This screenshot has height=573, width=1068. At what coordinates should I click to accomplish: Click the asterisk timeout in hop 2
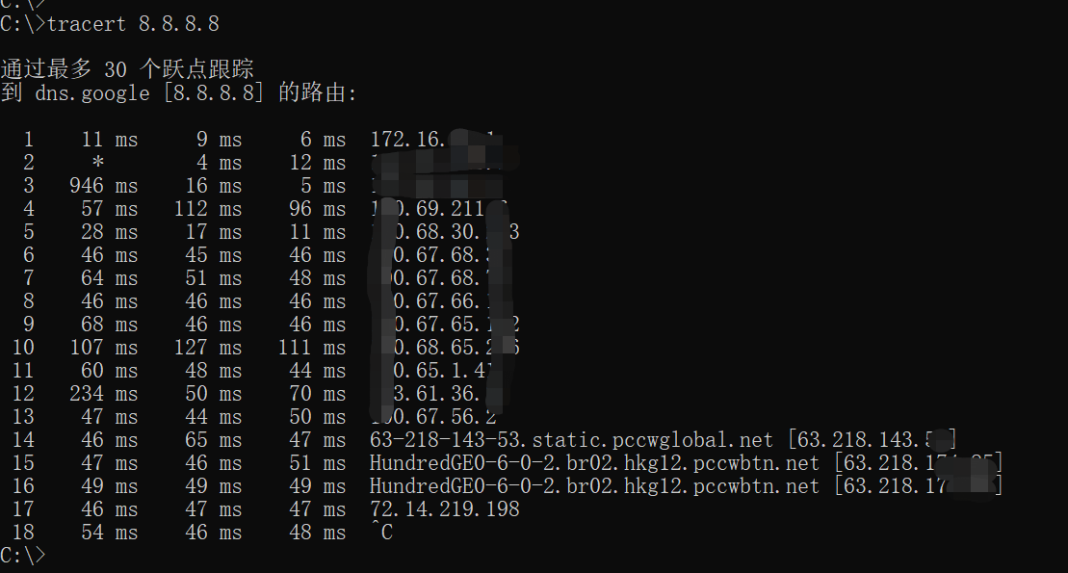98,162
